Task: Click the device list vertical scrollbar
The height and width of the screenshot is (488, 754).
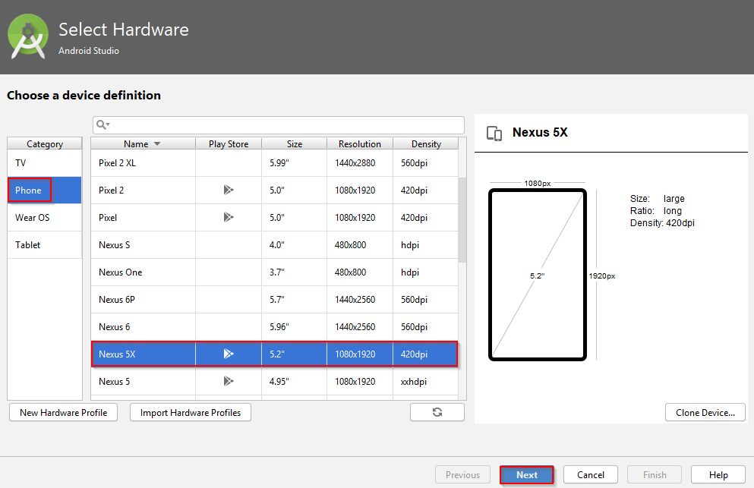Action: [x=462, y=220]
